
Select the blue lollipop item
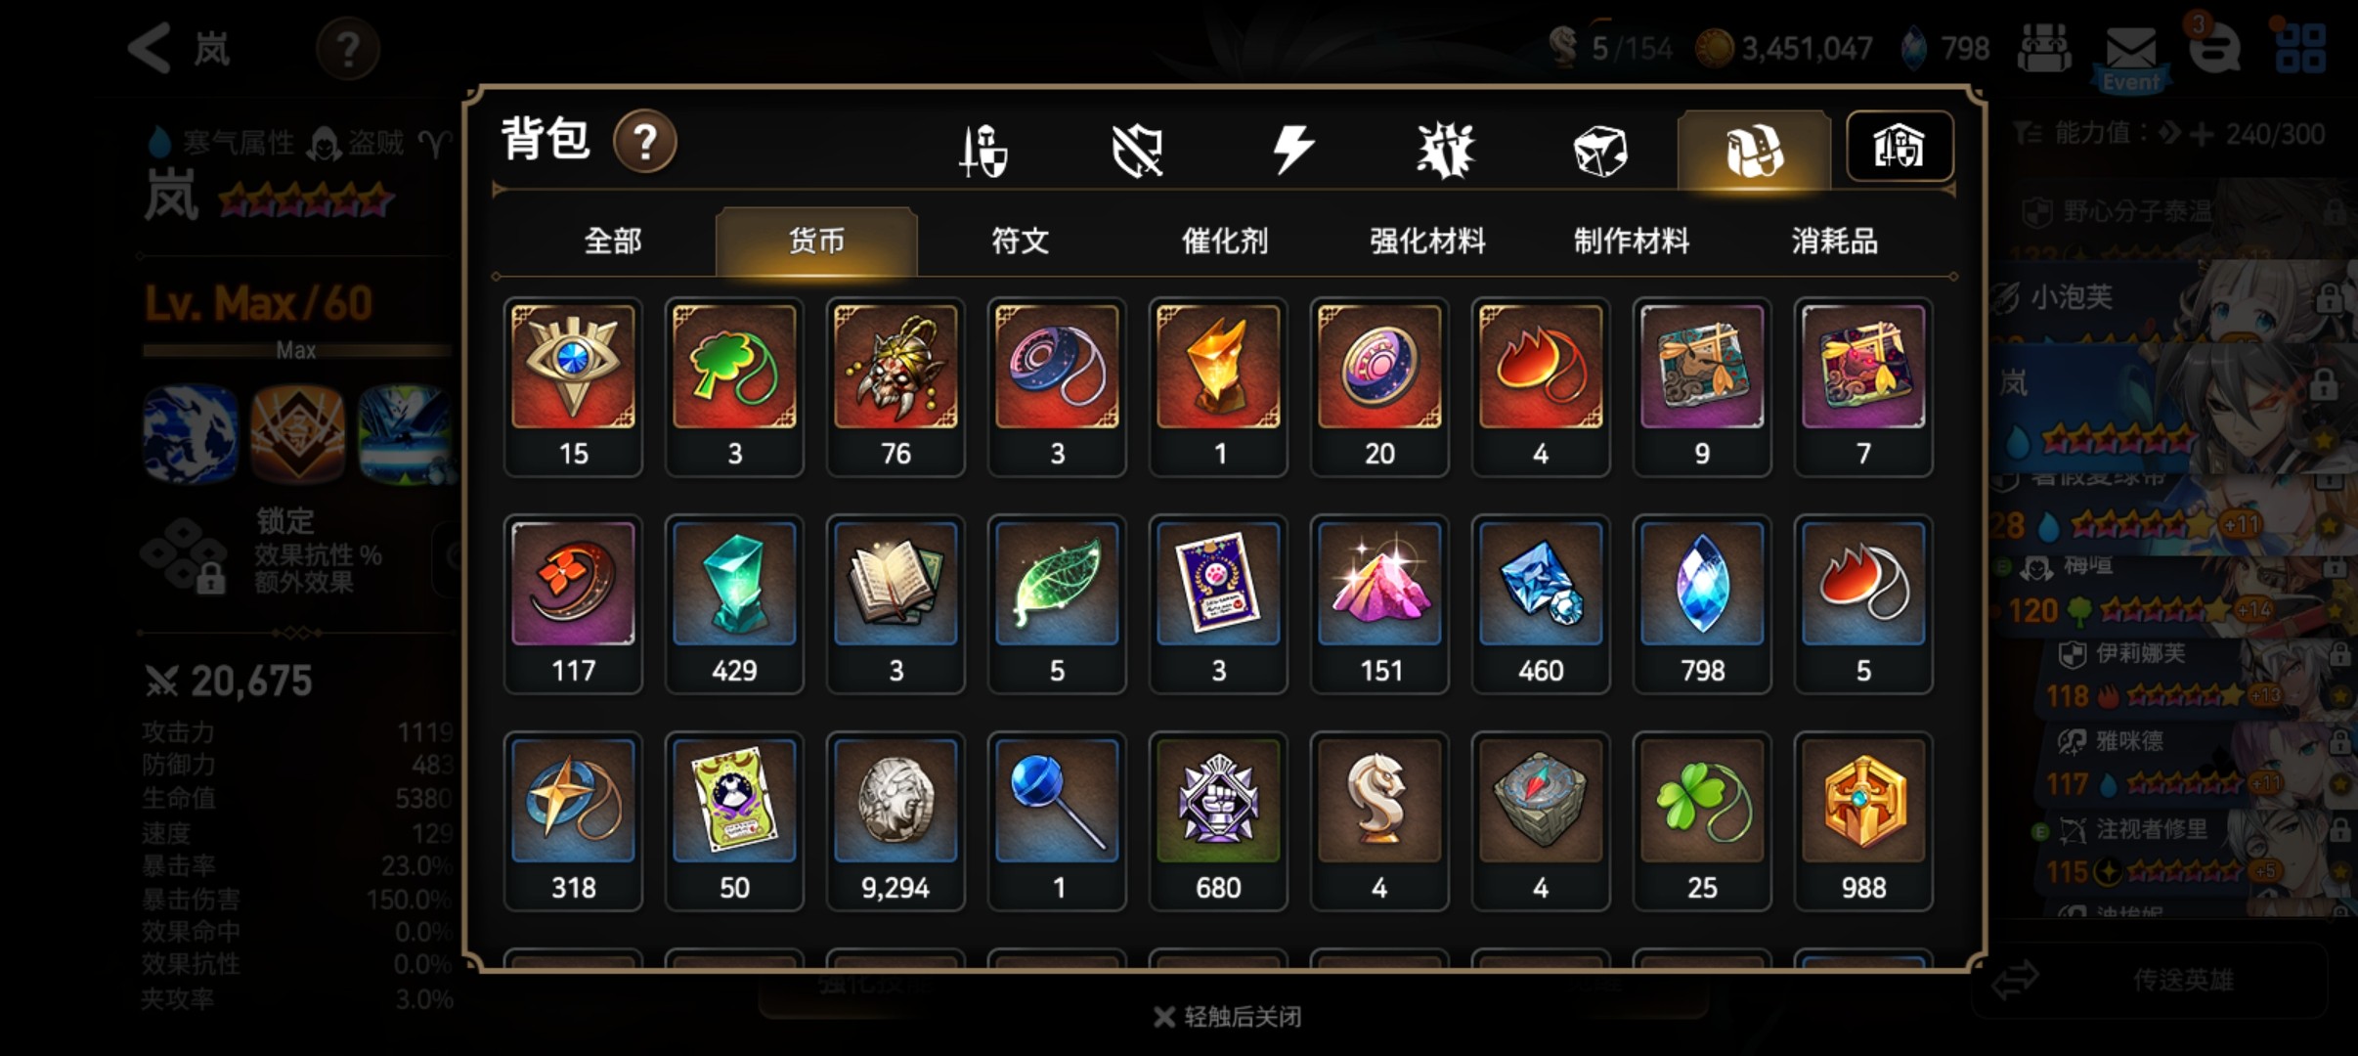[x=1057, y=821]
